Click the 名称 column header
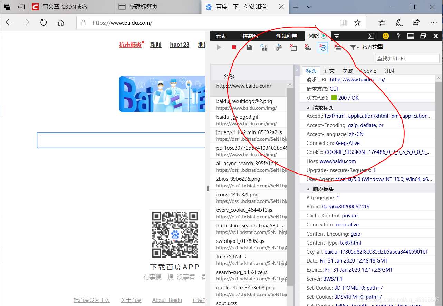The width and height of the screenshot is (443, 306). pyautogui.click(x=229, y=76)
